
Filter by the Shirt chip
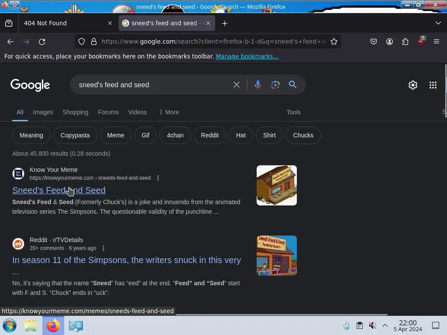click(x=269, y=135)
